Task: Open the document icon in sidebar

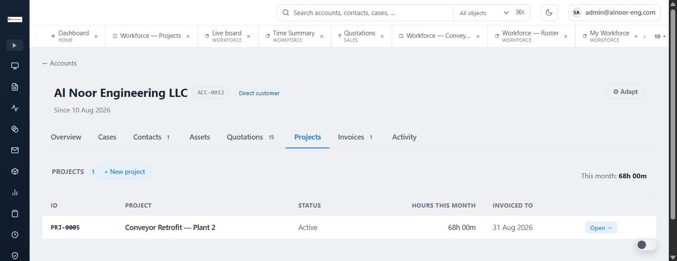Action: 15,87
